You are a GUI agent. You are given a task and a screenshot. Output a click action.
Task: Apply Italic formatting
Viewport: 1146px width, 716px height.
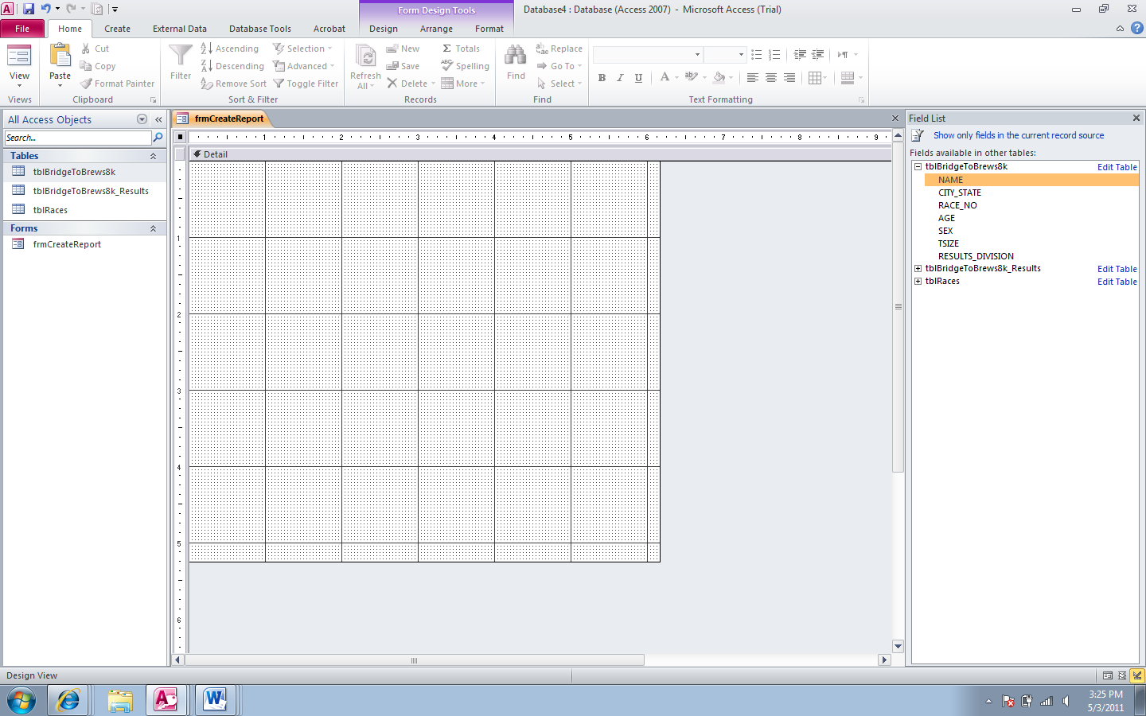[x=620, y=77]
